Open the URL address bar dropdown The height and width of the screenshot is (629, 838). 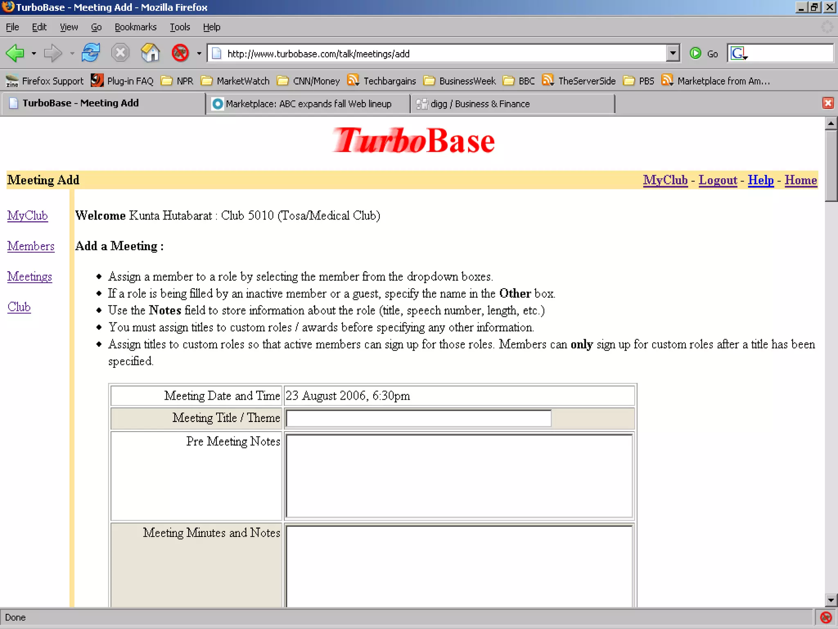point(672,53)
